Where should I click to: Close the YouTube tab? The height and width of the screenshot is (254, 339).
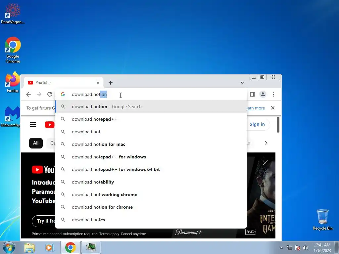(x=98, y=83)
